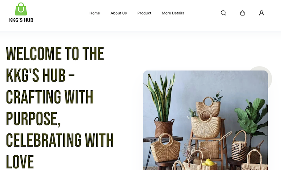Click the 'Celebrating with' heading line
This screenshot has width=281, height=170.
[x=60, y=140]
